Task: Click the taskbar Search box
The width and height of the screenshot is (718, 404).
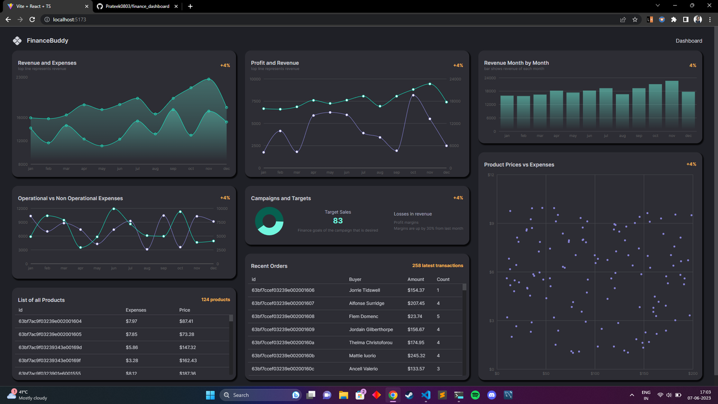Action: 261,395
